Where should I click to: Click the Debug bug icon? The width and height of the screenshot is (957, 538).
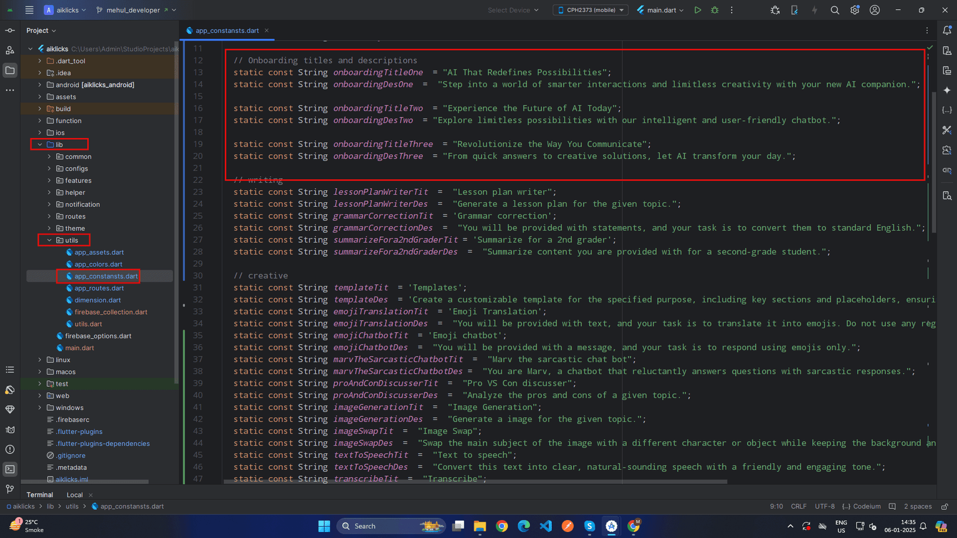[x=715, y=10]
